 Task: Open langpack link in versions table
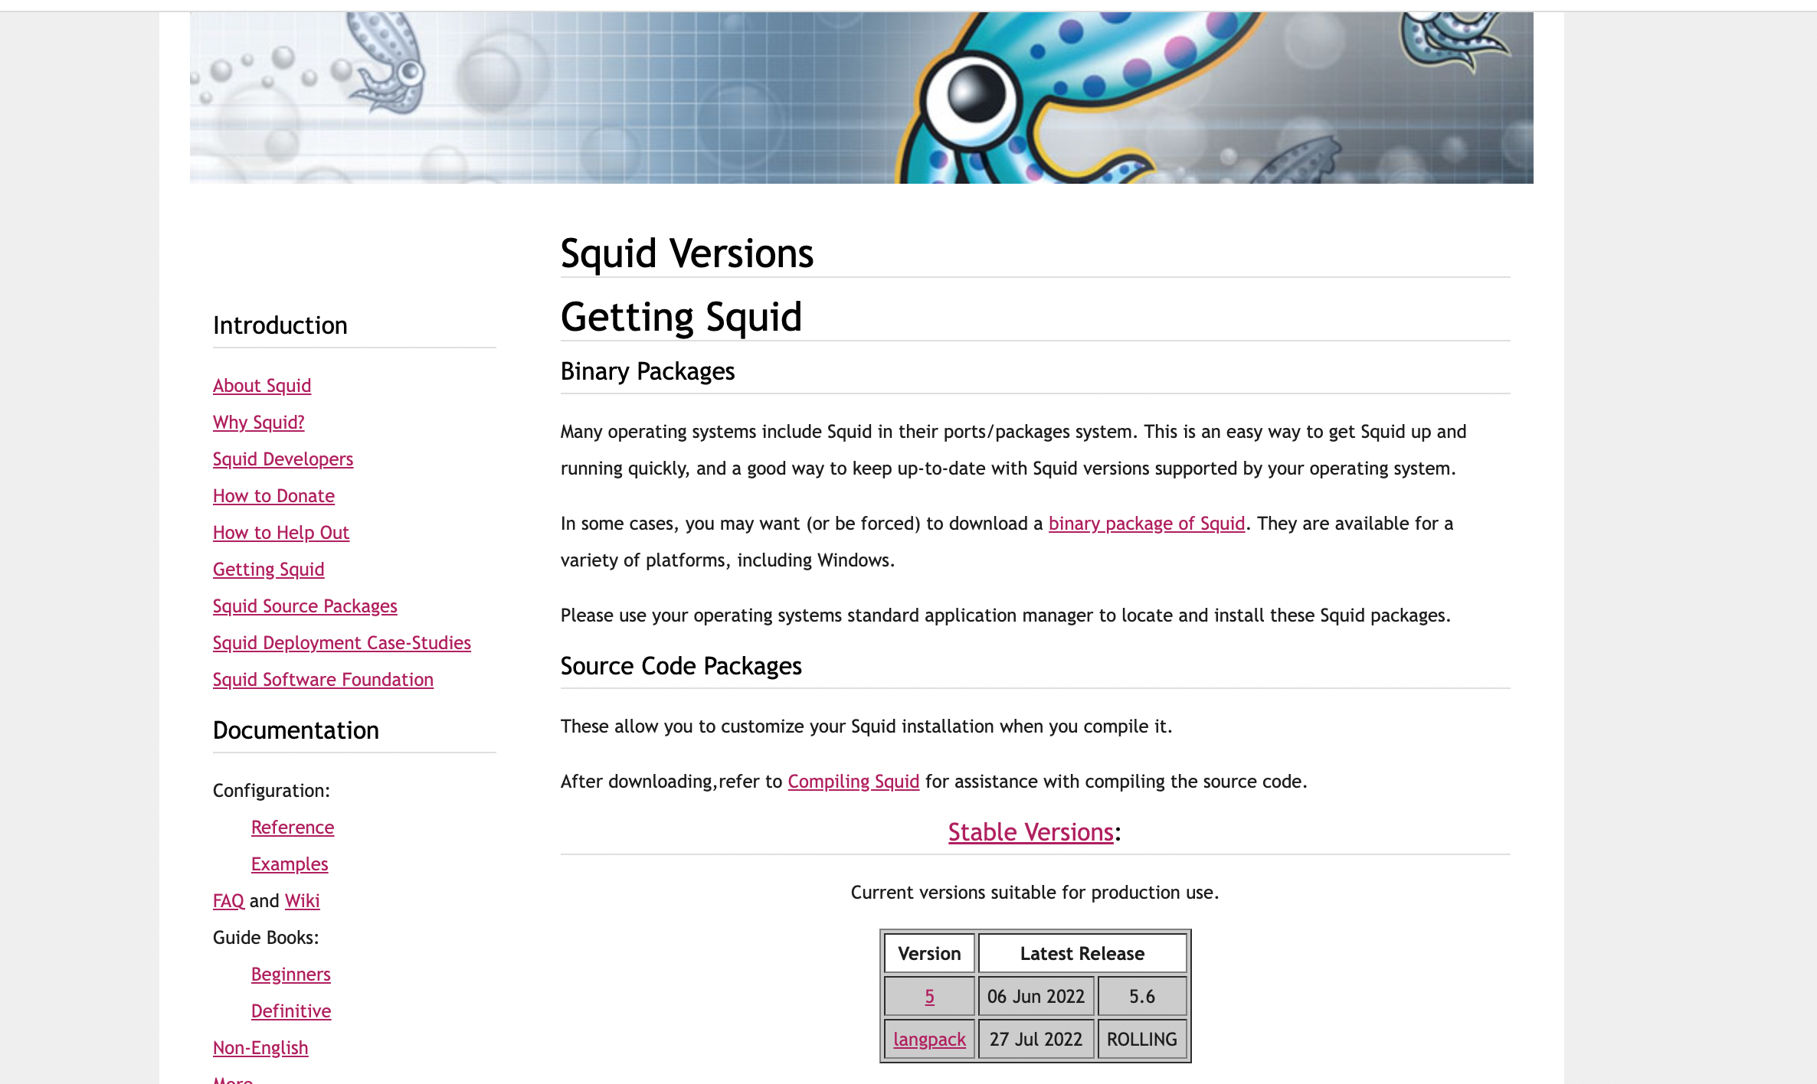[x=928, y=1040]
